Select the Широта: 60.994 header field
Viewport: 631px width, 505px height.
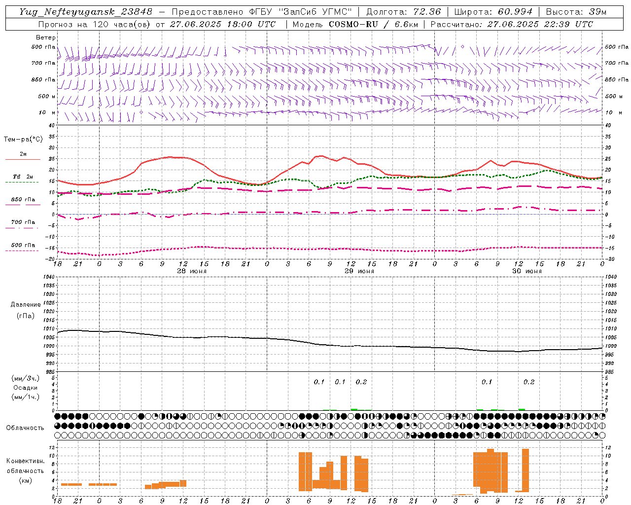[x=493, y=12]
